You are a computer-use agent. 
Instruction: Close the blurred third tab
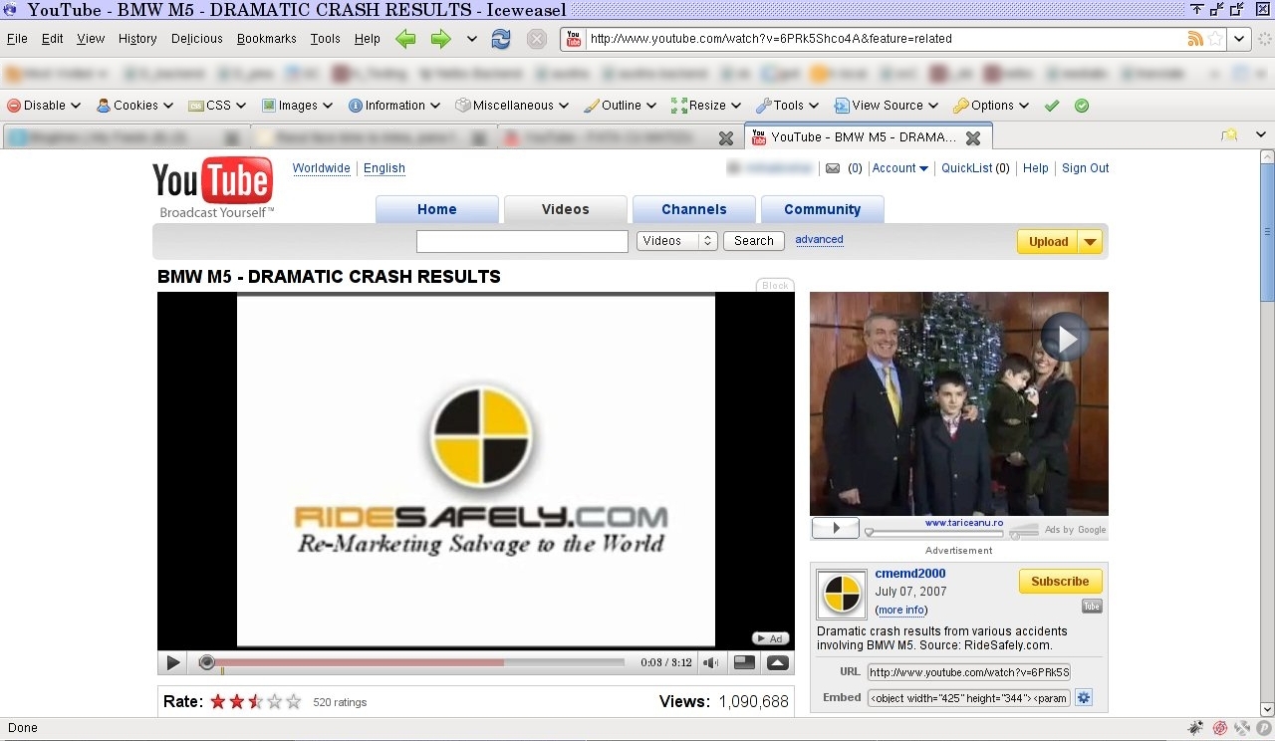click(726, 138)
